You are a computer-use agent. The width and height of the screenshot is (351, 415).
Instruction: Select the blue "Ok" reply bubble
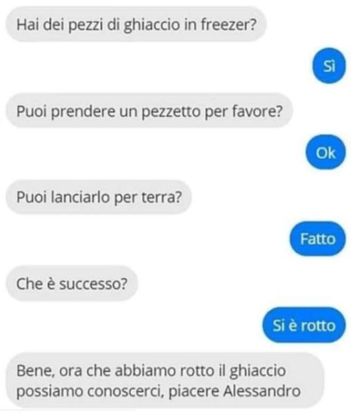(x=325, y=152)
